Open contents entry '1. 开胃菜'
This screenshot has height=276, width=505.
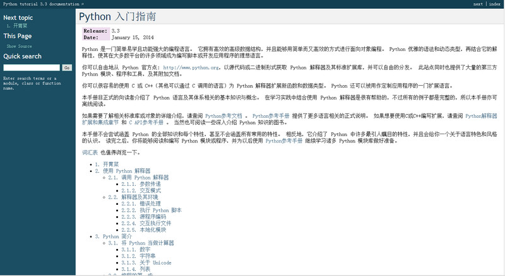(x=107, y=164)
